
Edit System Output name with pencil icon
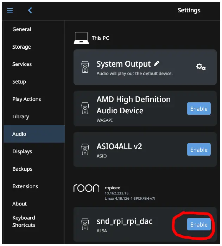click(x=157, y=64)
